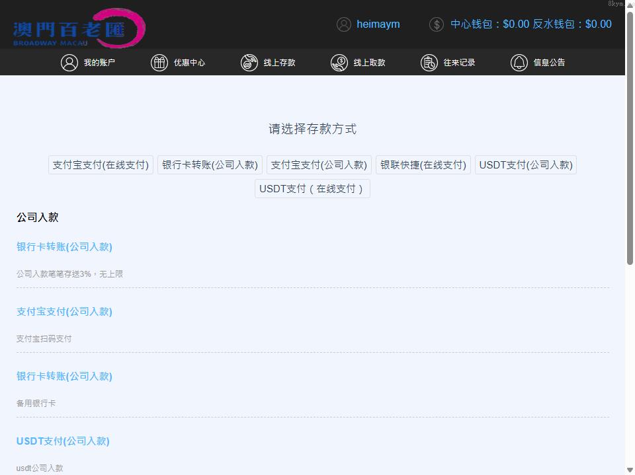Click the dollar wallet icon in header

[437, 24]
